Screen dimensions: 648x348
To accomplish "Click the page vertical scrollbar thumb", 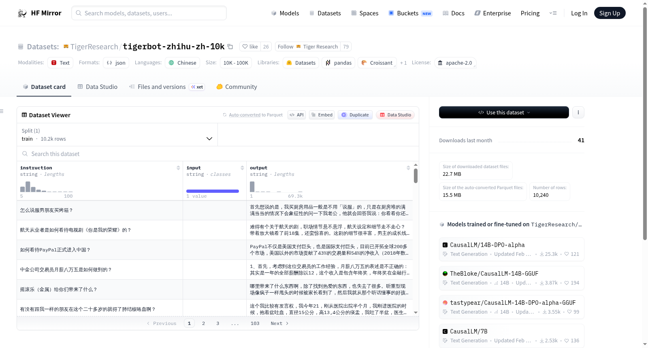I will (x=645, y=123).
